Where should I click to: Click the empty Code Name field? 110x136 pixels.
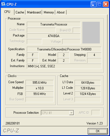[x=41, y=30]
